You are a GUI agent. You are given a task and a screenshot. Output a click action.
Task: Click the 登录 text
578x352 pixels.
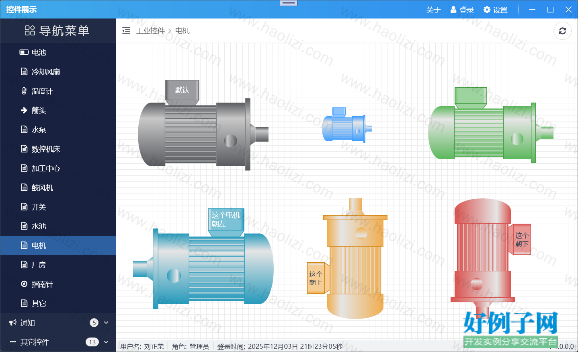pyautogui.click(x=466, y=10)
